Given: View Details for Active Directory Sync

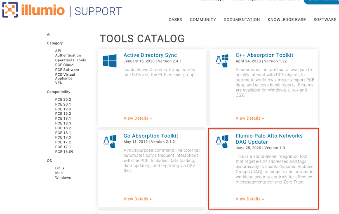Looking at the screenshot, I should click(x=137, y=118).
